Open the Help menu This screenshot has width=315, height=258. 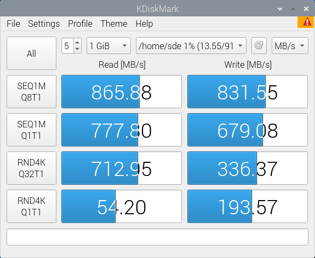tap(144, 24)
